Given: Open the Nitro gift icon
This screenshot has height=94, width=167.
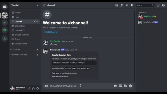Looking at the screenshot, I should (x=115, y=86).
